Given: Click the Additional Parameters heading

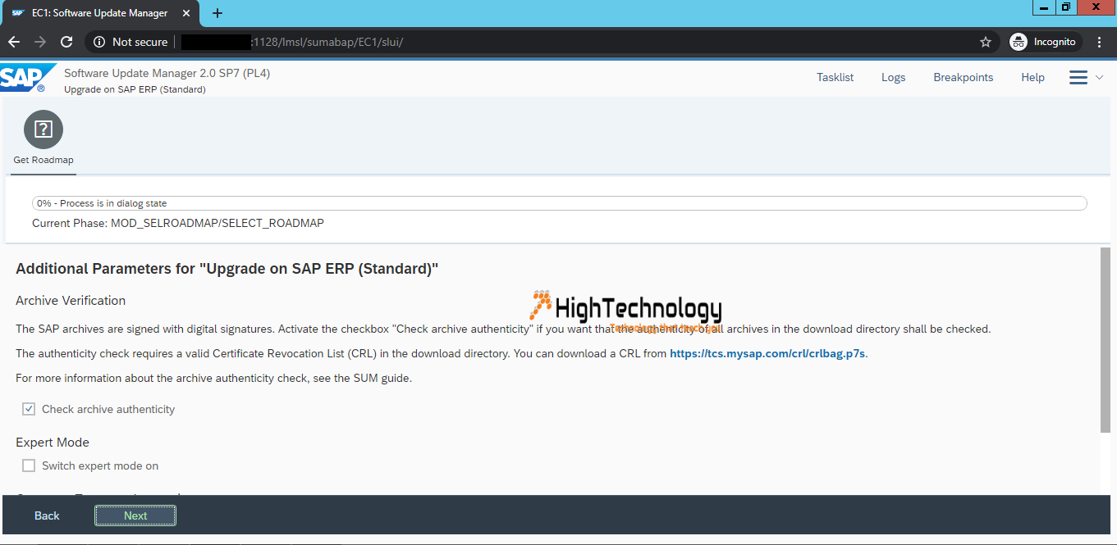Looking at the screenshot, I should click(x=227, y=269).
